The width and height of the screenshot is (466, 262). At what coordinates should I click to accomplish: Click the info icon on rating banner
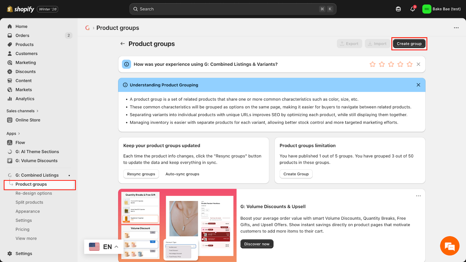tap(126, 64)
